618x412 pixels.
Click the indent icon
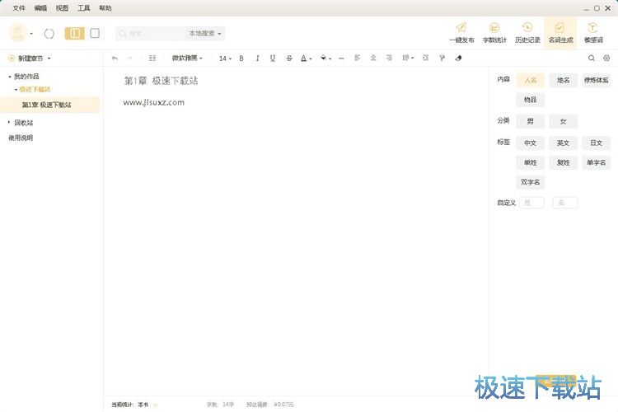[425, 58]
